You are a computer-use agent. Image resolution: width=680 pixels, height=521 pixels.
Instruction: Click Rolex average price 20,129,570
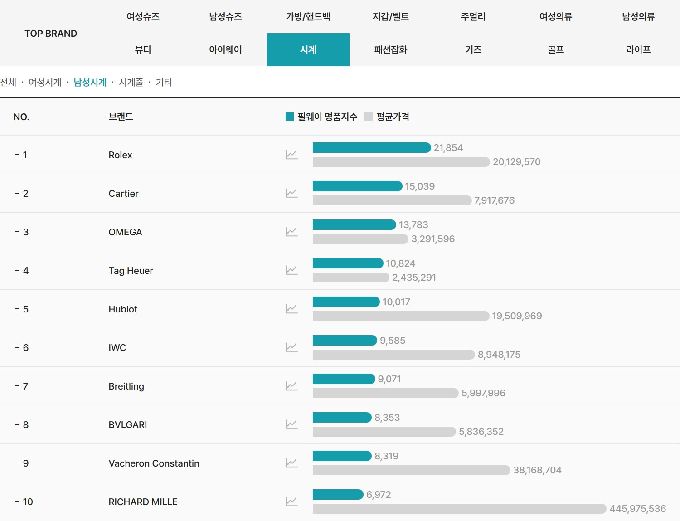517,162
